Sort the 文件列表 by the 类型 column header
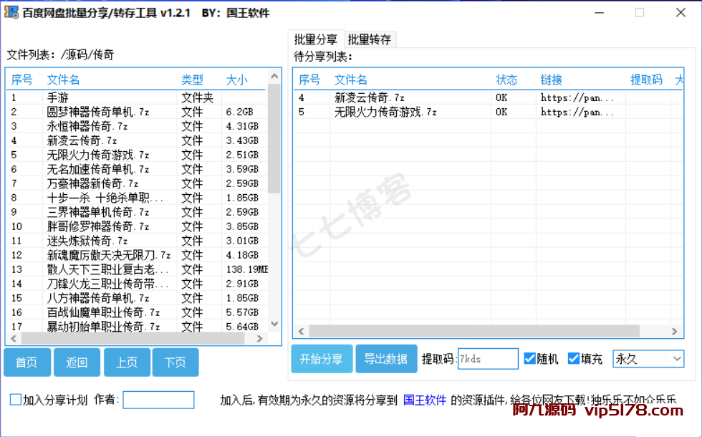Screen dimensions: 702x437 pyautogui.click(x=192, y=80)
